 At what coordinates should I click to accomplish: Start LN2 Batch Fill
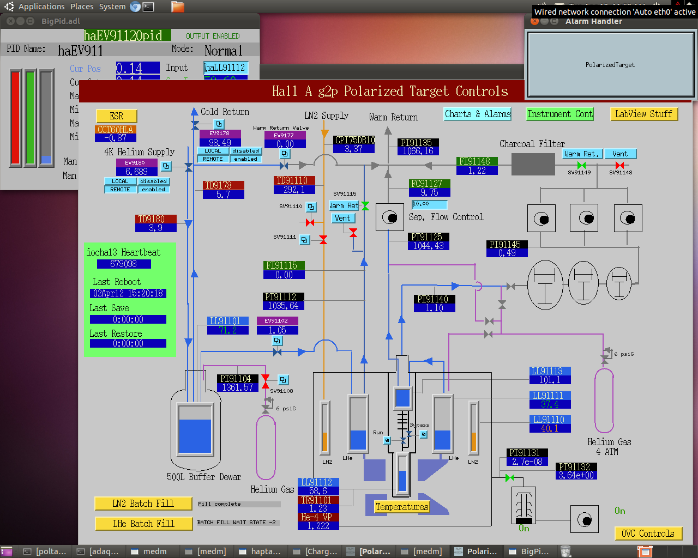tap(143, 504)
